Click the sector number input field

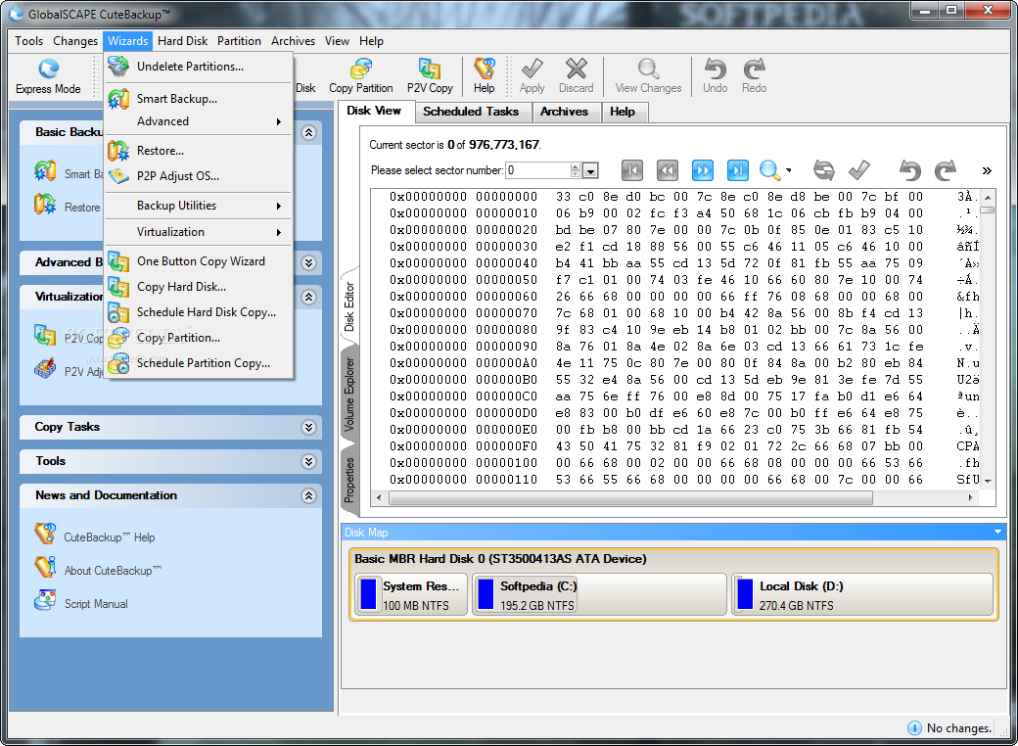click(537, 170)
